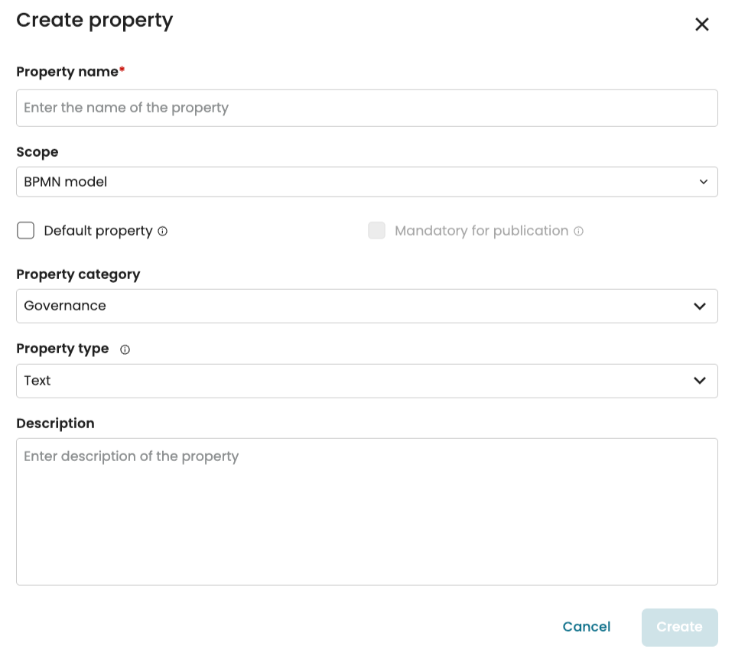Image resolution: width=735 pixels, height=656 pixels.
Task: Click the Mandatory for publication label text
Action: click(481, 231)
